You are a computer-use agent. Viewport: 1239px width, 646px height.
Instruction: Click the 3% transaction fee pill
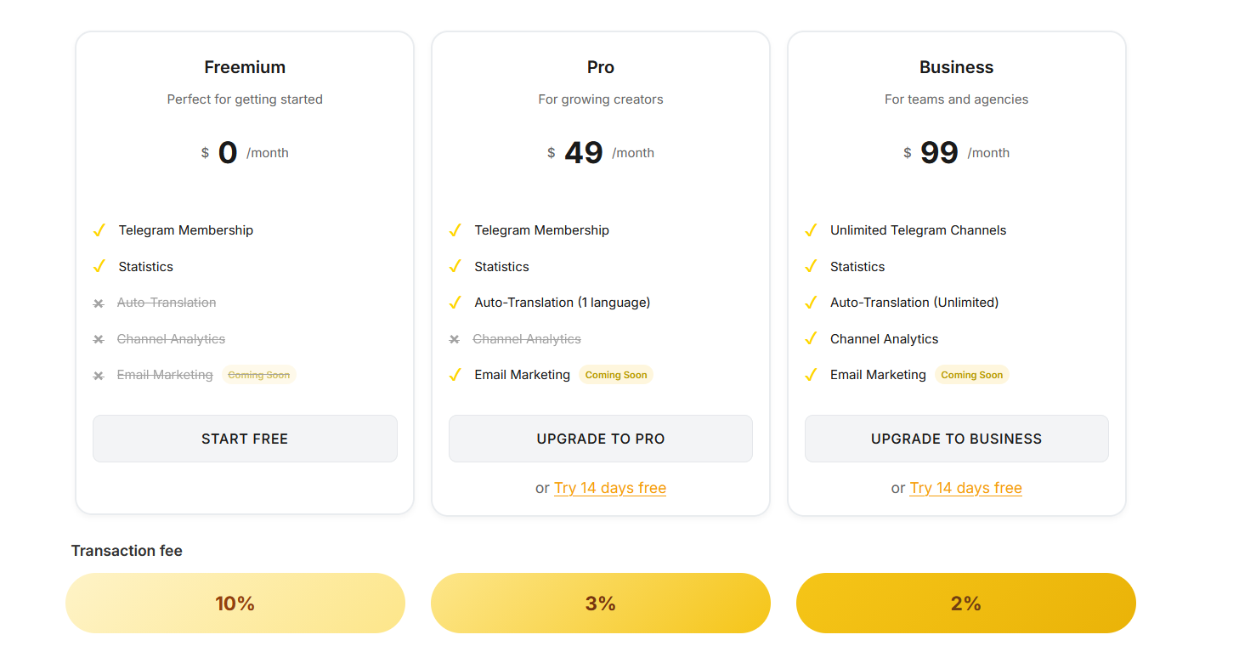point(601,603)
